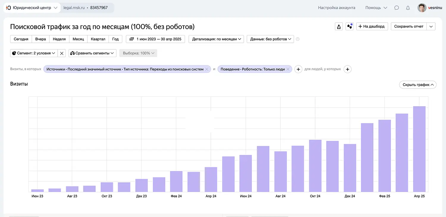Click the export report icon

tap(339, 26)
